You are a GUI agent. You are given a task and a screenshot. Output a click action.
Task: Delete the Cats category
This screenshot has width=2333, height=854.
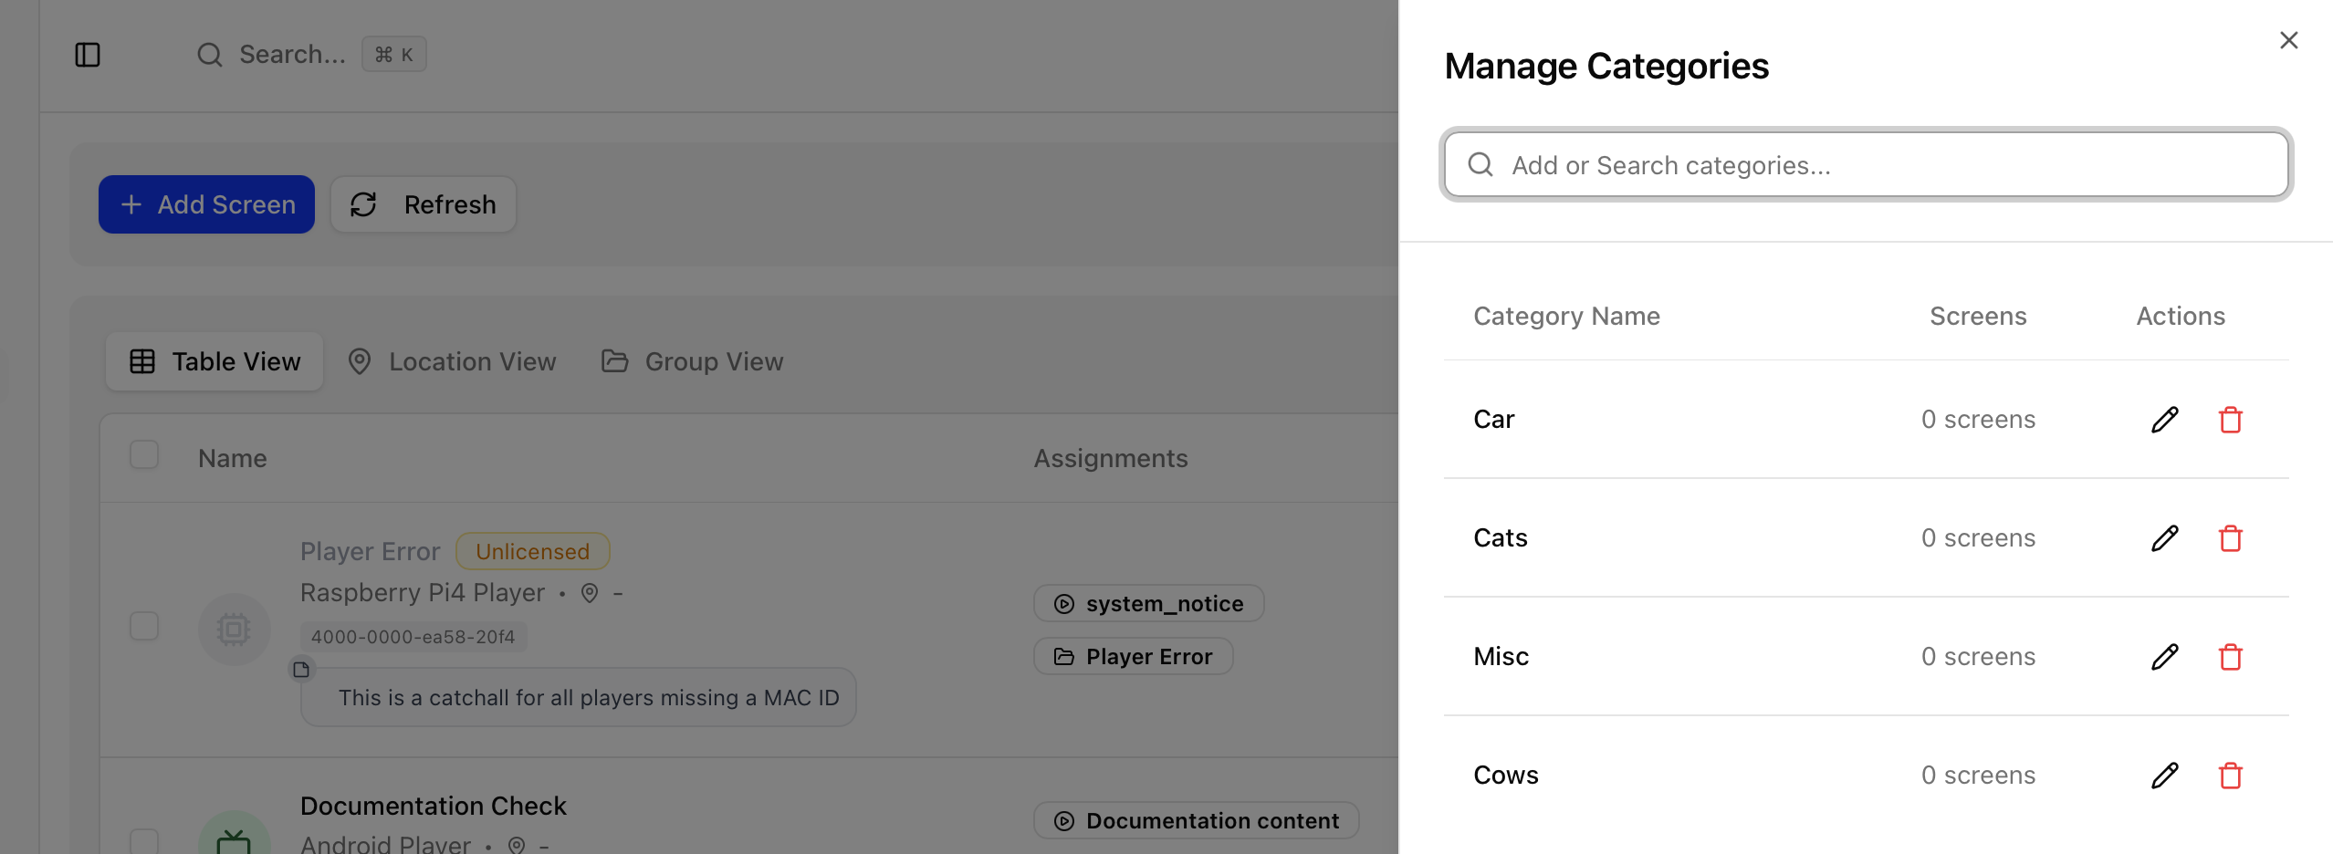click(x=2230, y=538)
